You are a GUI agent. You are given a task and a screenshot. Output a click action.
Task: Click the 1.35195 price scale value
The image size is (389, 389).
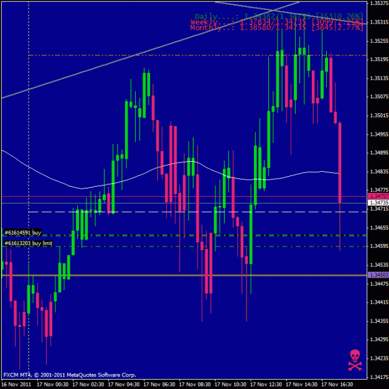(379, 59)
